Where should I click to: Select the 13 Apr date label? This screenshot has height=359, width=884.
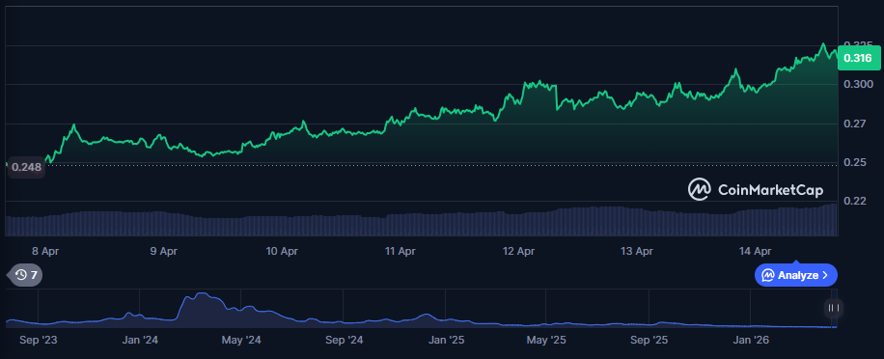tap(637, 251)
